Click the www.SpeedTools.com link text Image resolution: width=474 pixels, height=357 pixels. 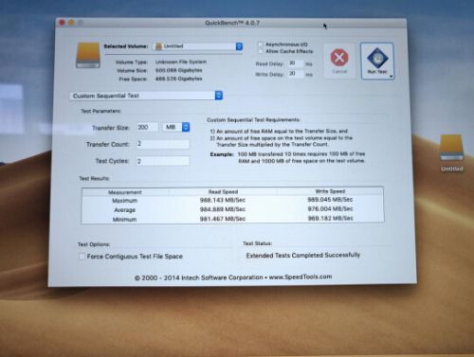tap(301, 277)
